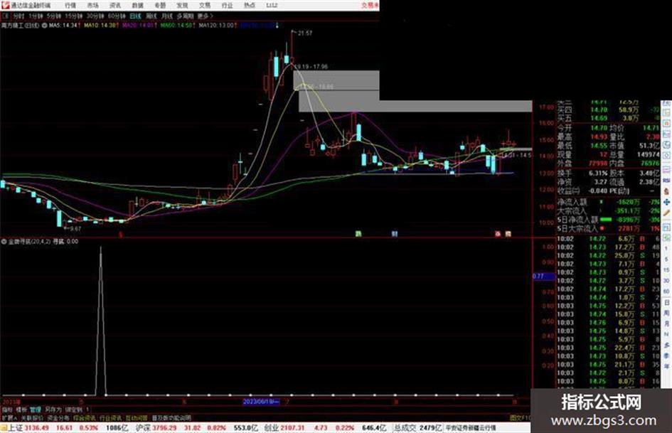Click the MA5: 14.34 label
Screen dimensions: 672x433
tap(63, 26)
